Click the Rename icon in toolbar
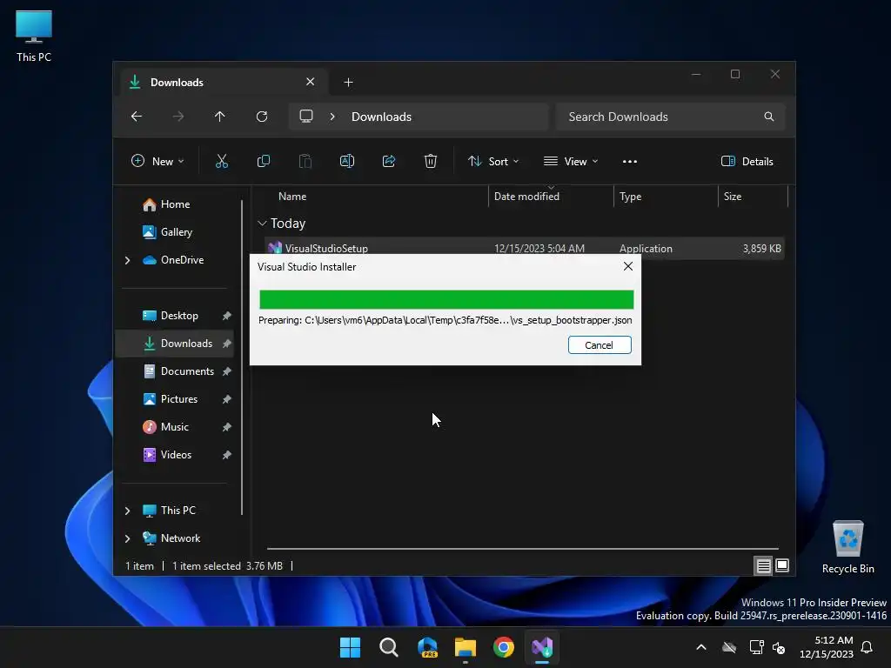Screen dimensions: 891x668 click(x=347, y=161)
